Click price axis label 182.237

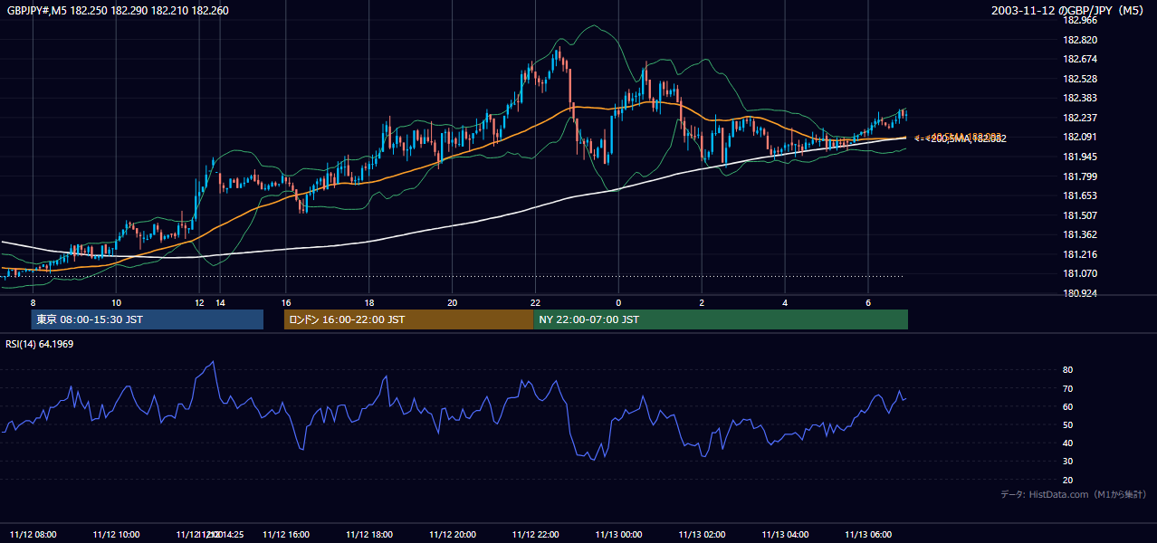[x=1080, y=118]
